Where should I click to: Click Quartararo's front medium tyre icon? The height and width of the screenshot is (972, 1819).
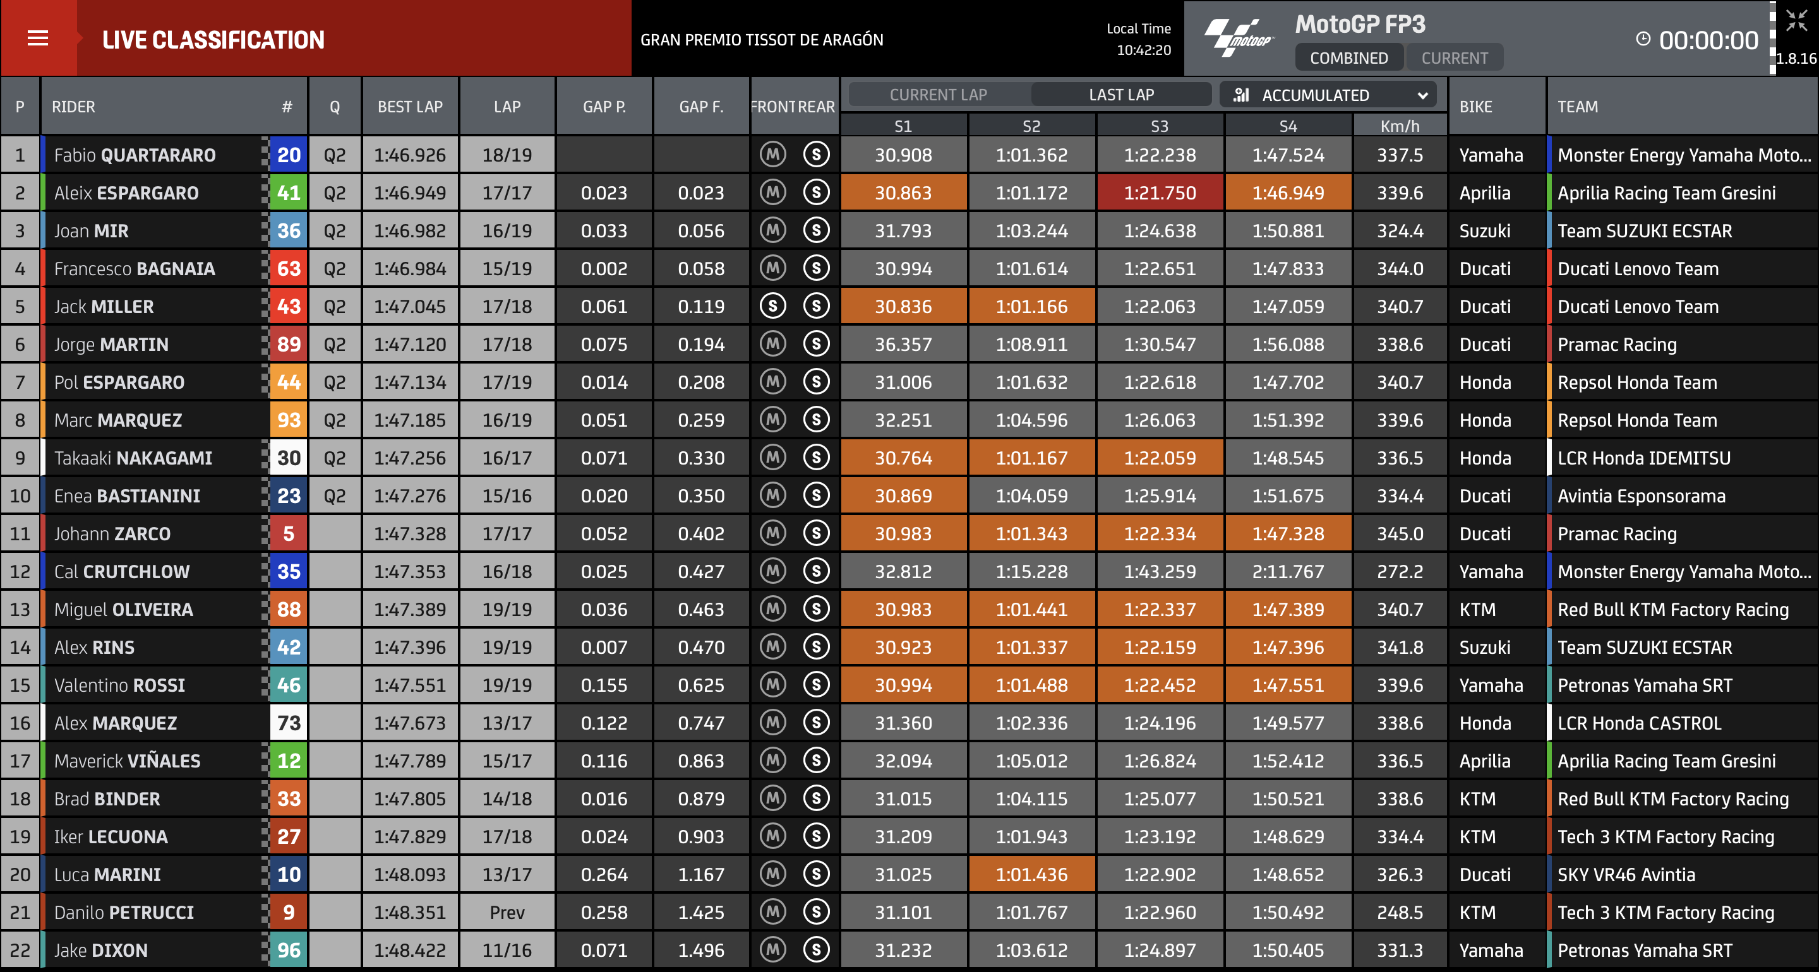[772, 155]
